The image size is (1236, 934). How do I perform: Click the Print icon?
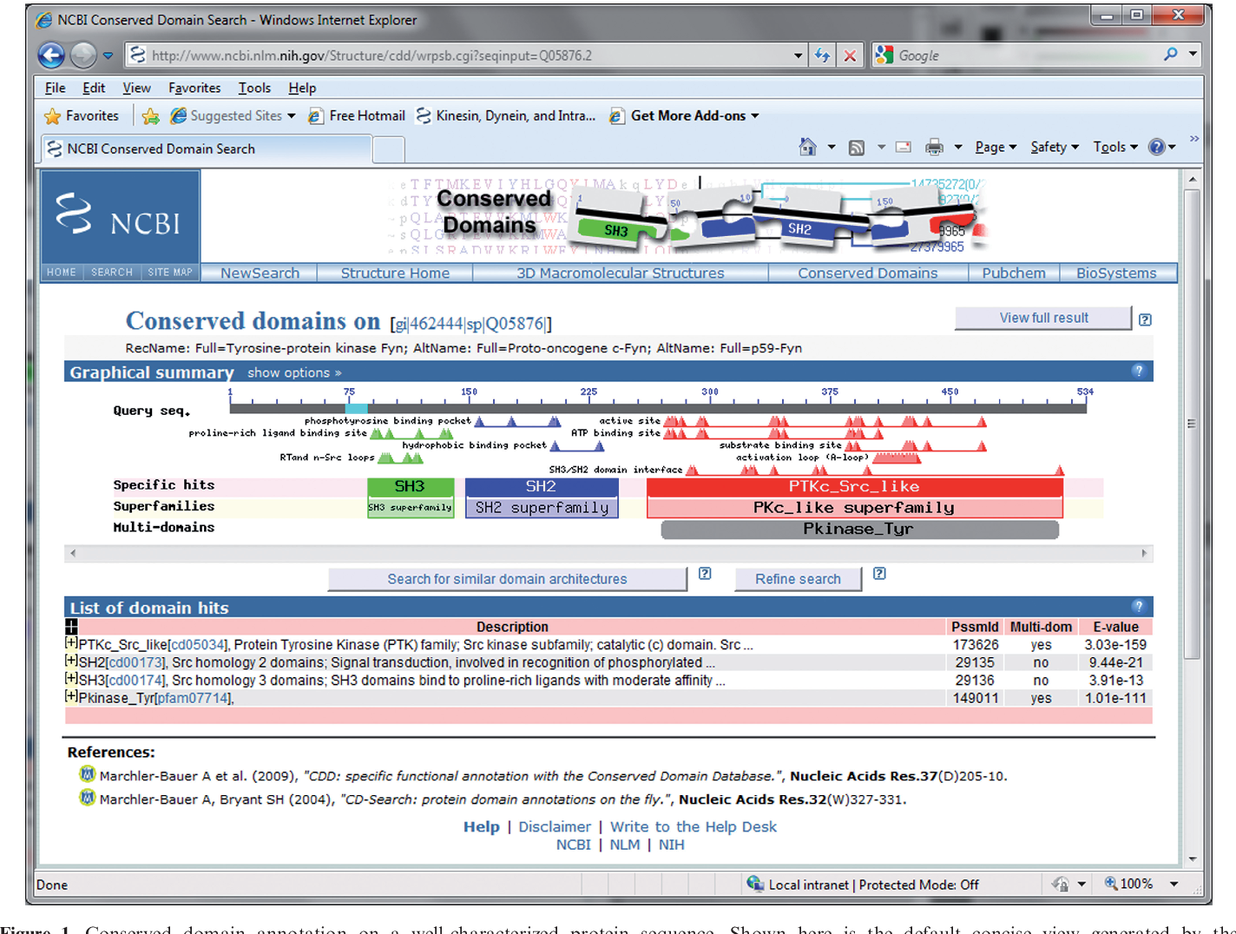coord(934,147)
